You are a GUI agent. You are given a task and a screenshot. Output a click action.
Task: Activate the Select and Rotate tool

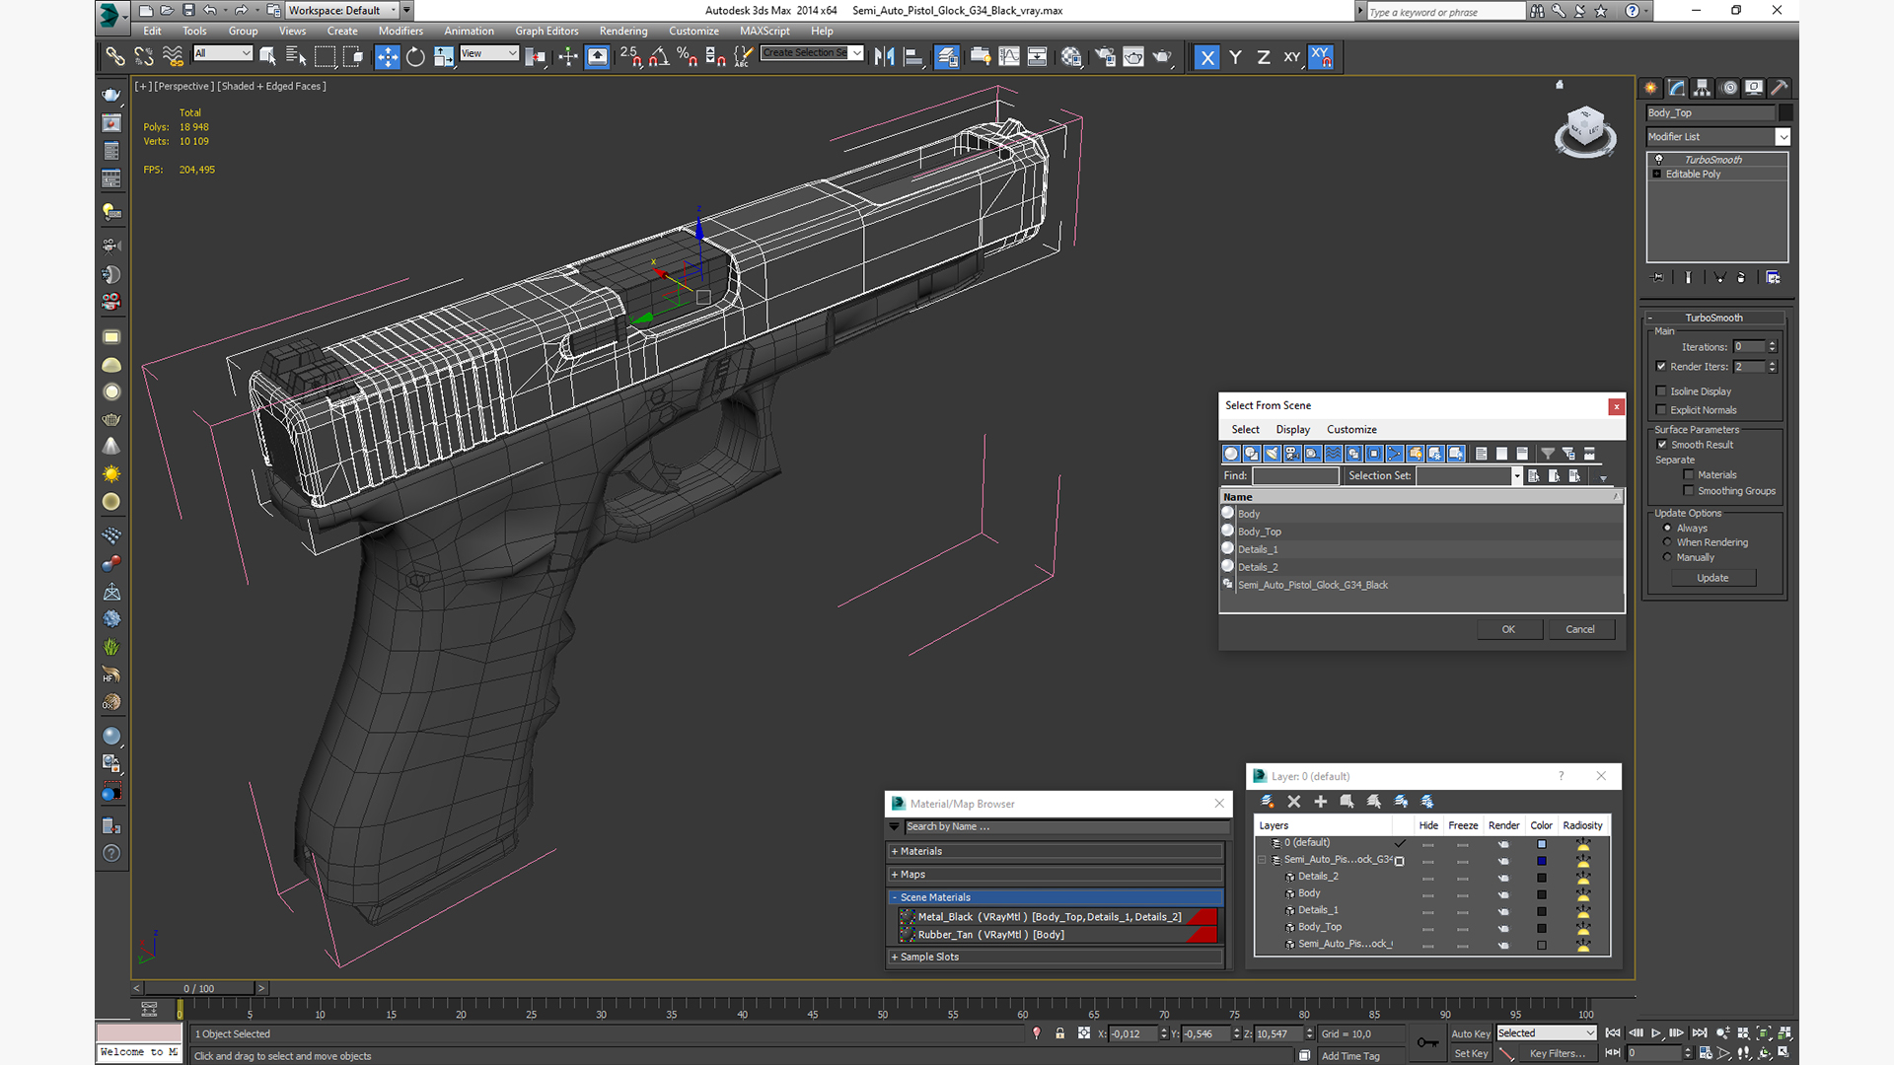click(x=415, y=57)
